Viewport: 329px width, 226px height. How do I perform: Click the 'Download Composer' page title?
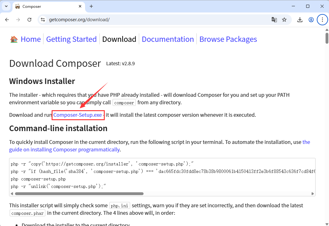(55, 63)
